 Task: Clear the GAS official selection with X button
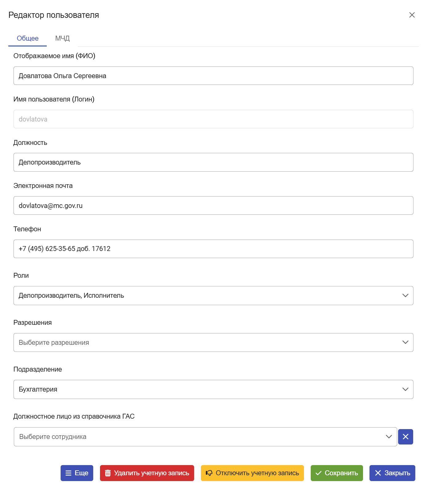(x=405, y=436)
